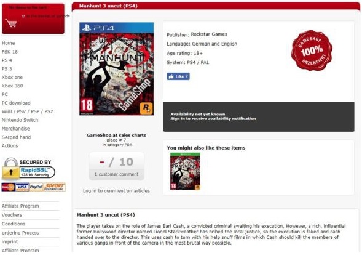362x255 pixels.
Task: Open the Manhunt PS4 cover image
Action: (116, 69)
